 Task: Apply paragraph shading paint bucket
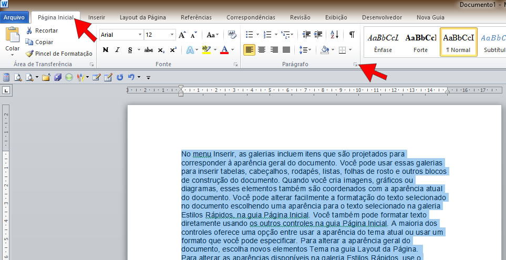coord(325,50)
